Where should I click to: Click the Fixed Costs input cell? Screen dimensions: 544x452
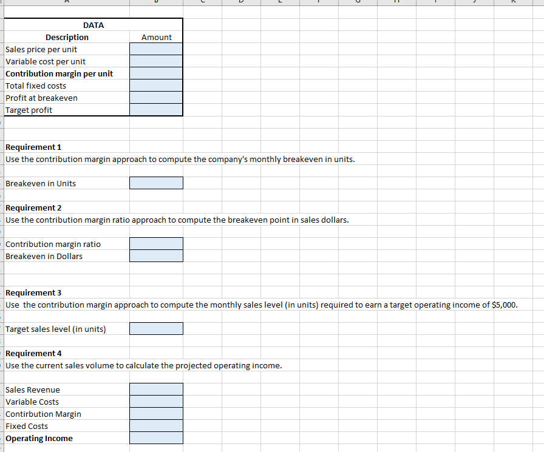click(156, 425)
